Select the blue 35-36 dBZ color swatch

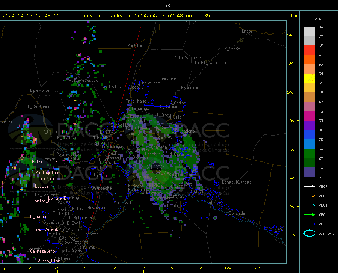(309, 135)
